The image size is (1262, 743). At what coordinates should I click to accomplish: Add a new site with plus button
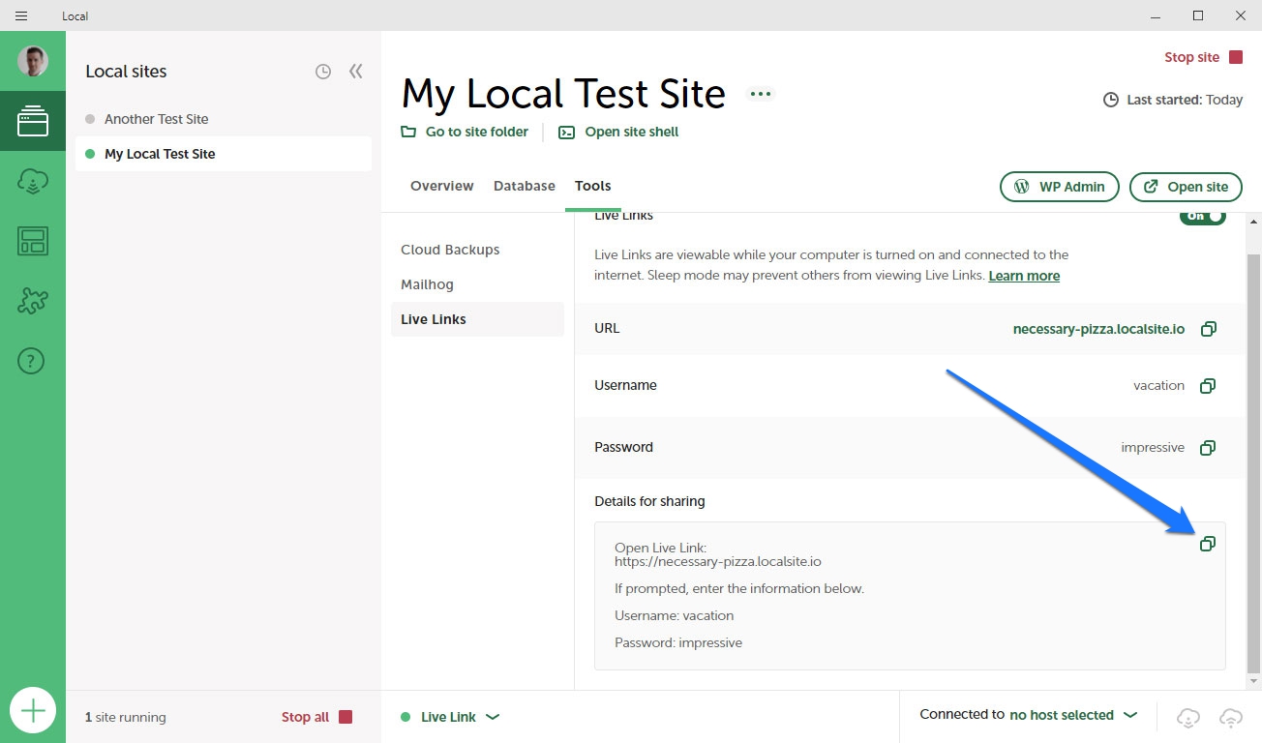coord(33,711)
